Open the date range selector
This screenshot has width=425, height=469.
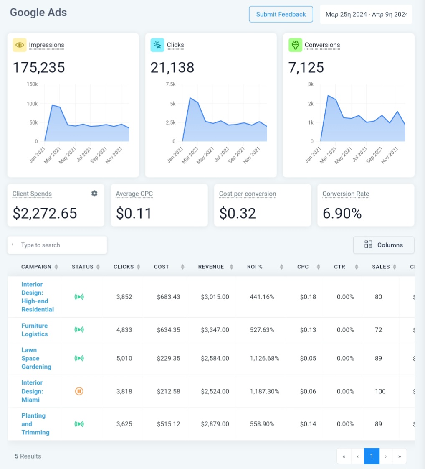(366, 14)
